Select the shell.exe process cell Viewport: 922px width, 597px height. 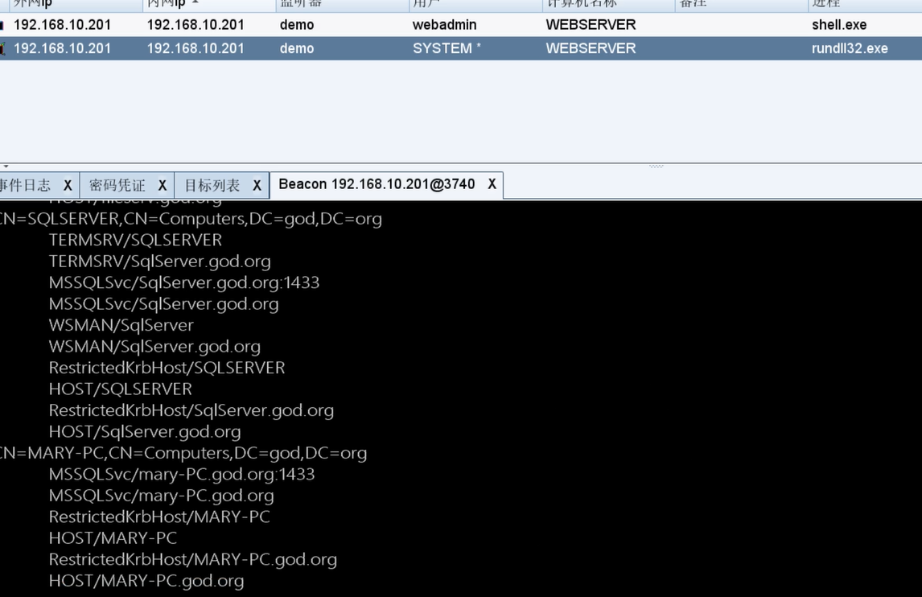pos(839,25)
